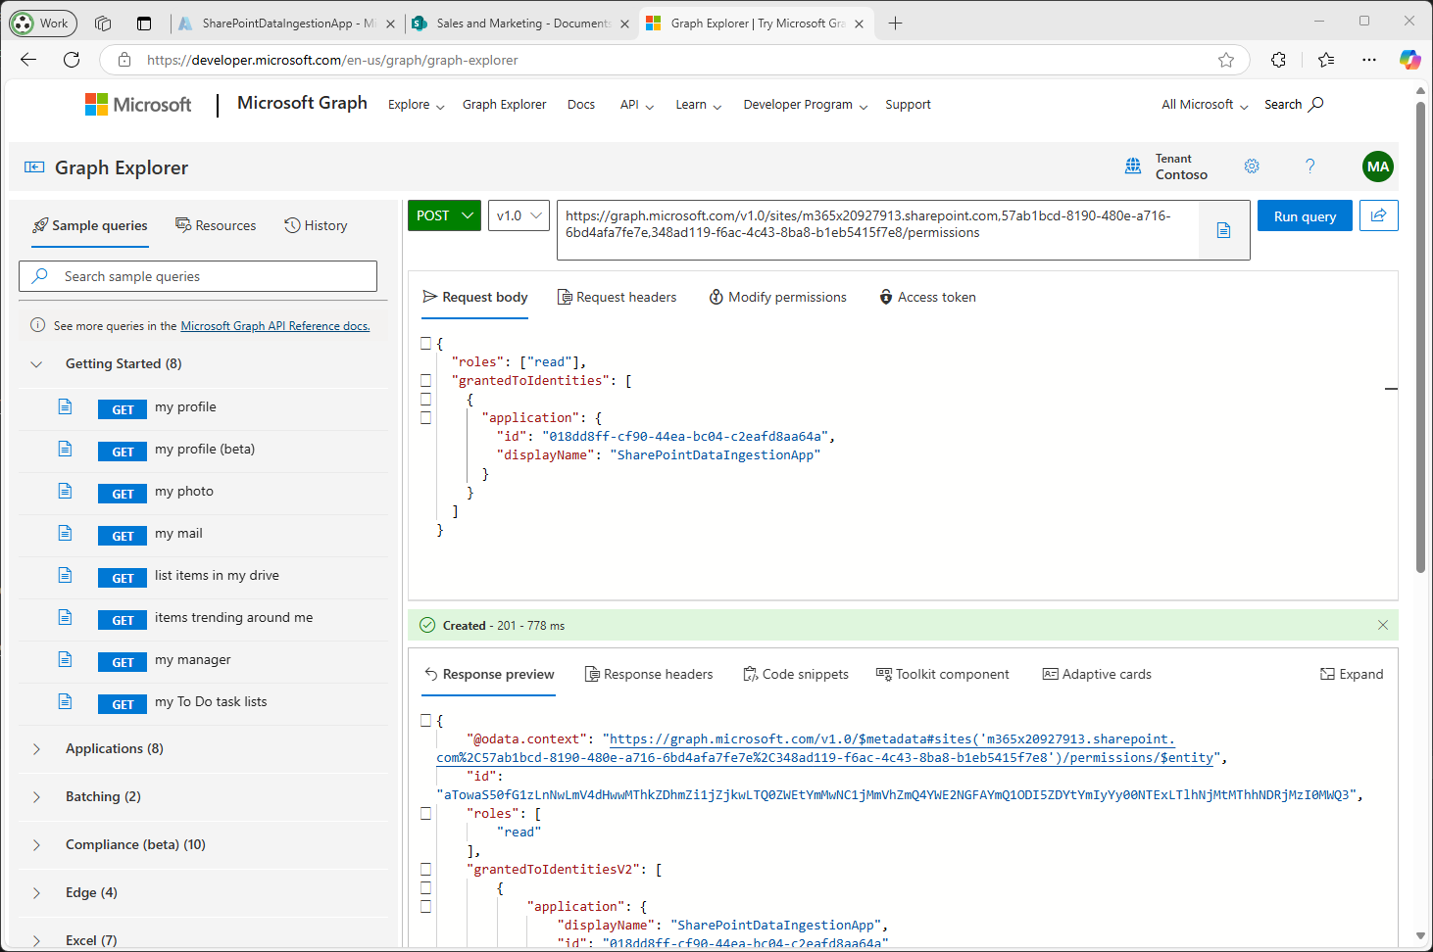Click the Run query button
1433x952 pixels.
point(1305,215)
